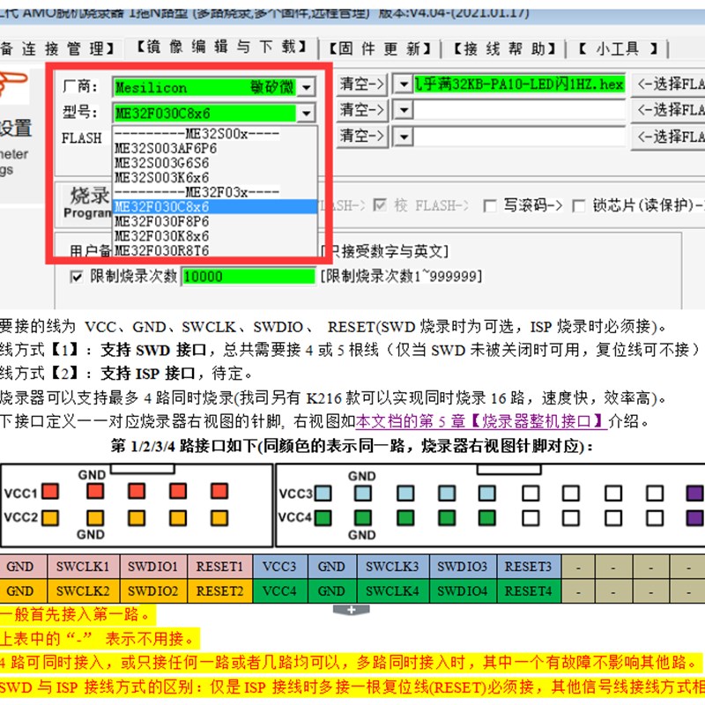
Task: Open the second file path dropdown arrow
Action: click(404, 109)
